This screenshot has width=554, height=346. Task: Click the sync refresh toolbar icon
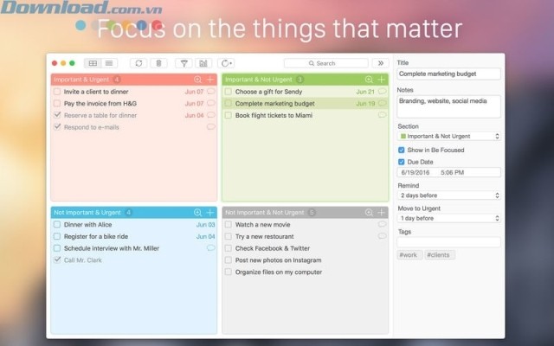(138, 63)
